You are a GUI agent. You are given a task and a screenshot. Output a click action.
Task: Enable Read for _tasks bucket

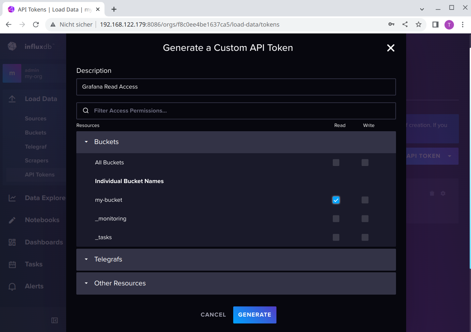[x=336, y=238]
